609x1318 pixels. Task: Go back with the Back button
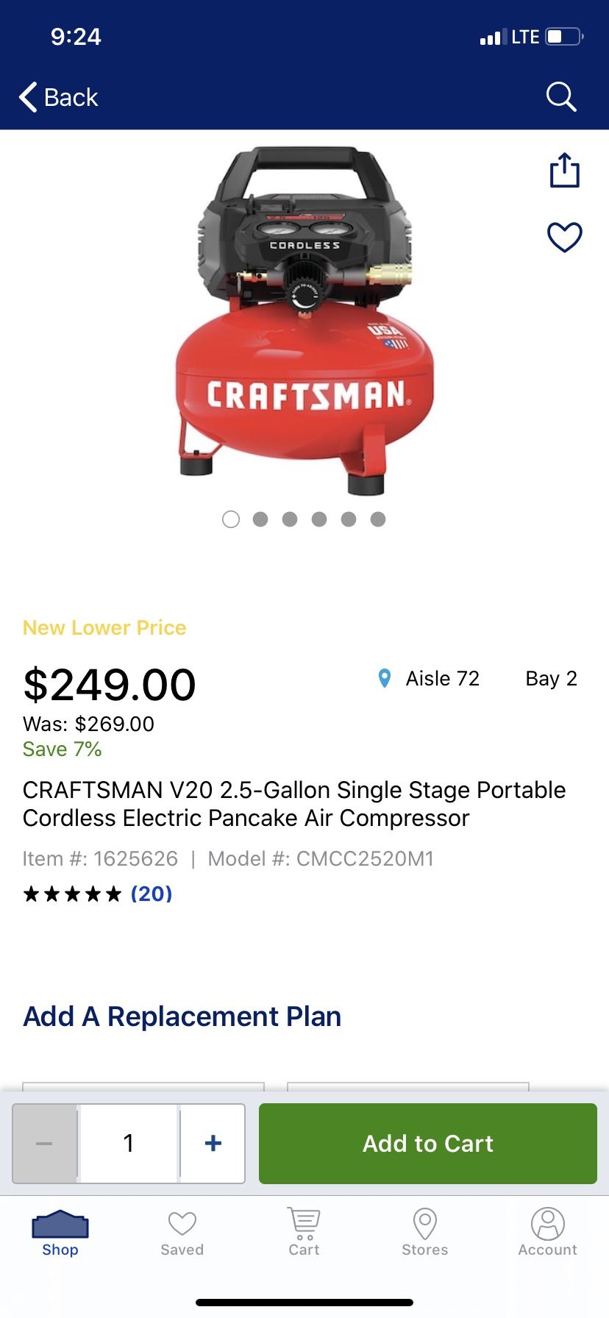[x=59, y=97]
